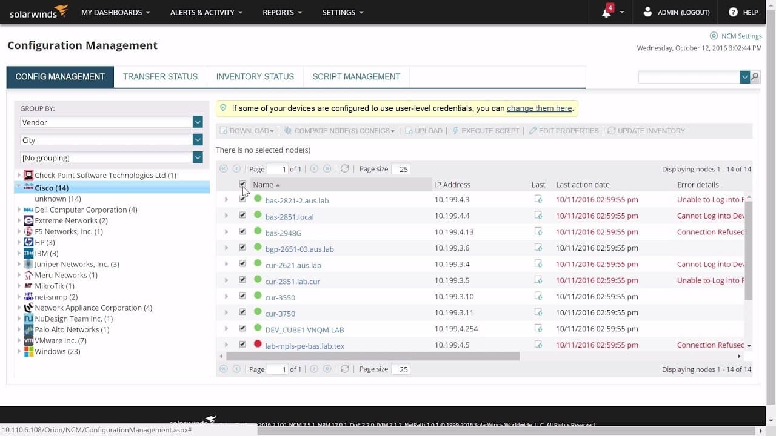This screenshot has width=776, height=436.
Task: Follow the 'change them here' link
Action: coord(540,108)
